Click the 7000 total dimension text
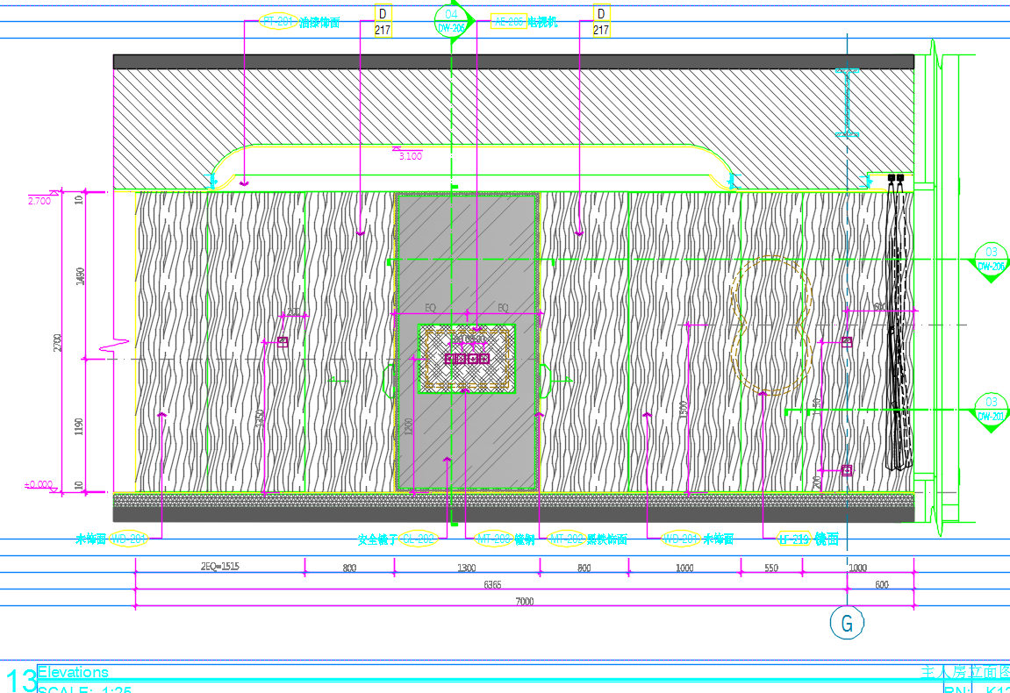Image resolution: width=1010 pixels, height=693 pixels. 525,601
